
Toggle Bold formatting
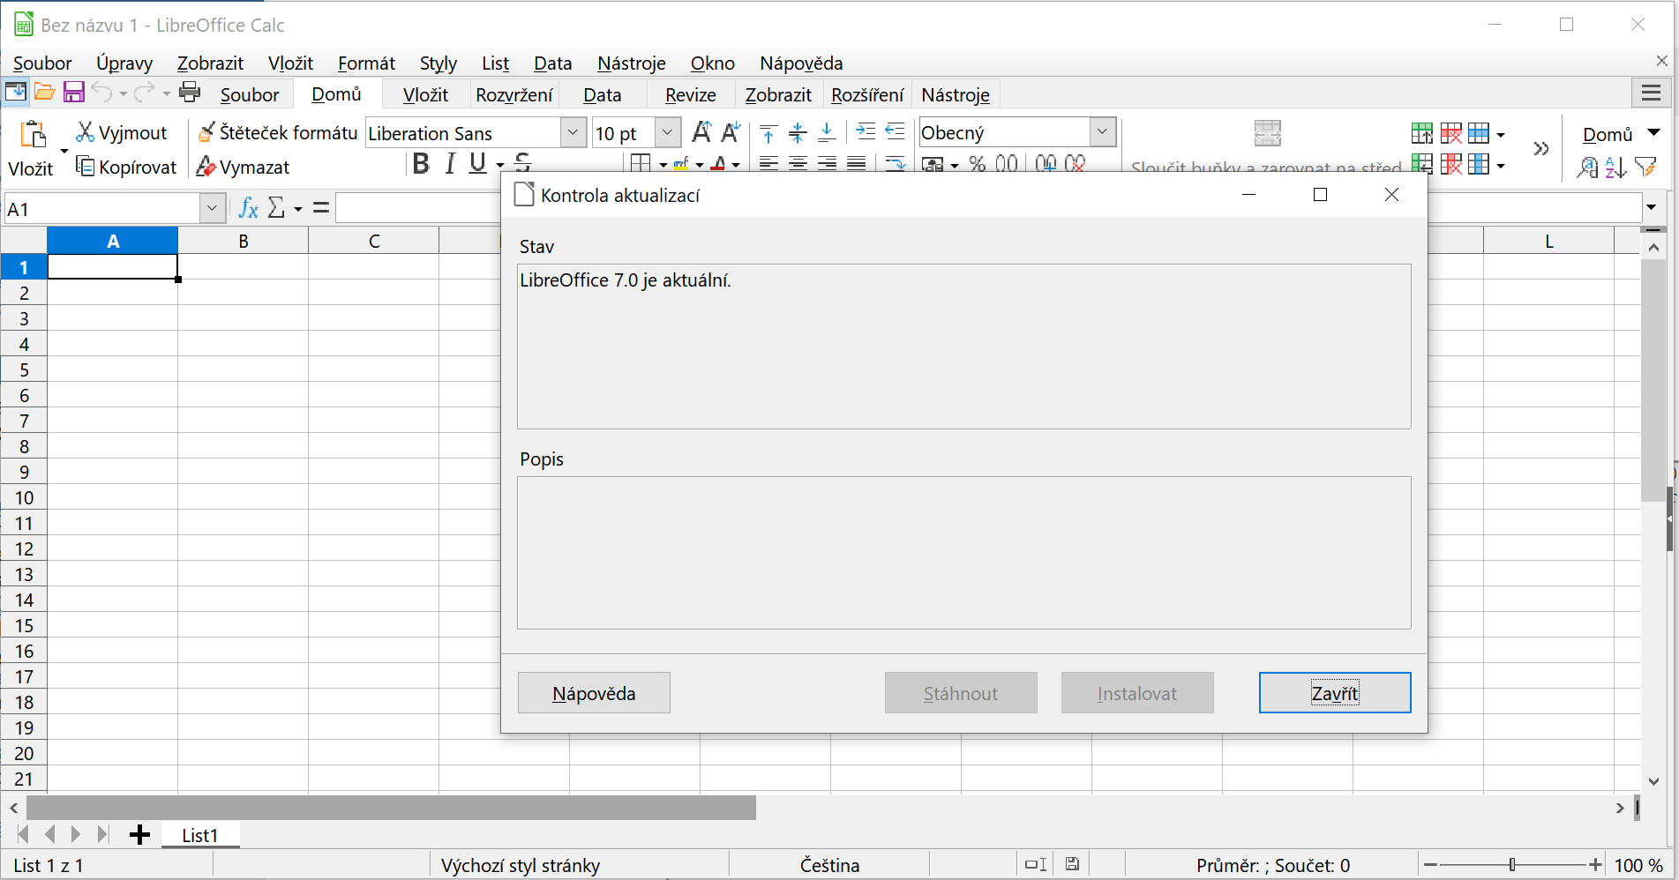[x=421, y=163]
